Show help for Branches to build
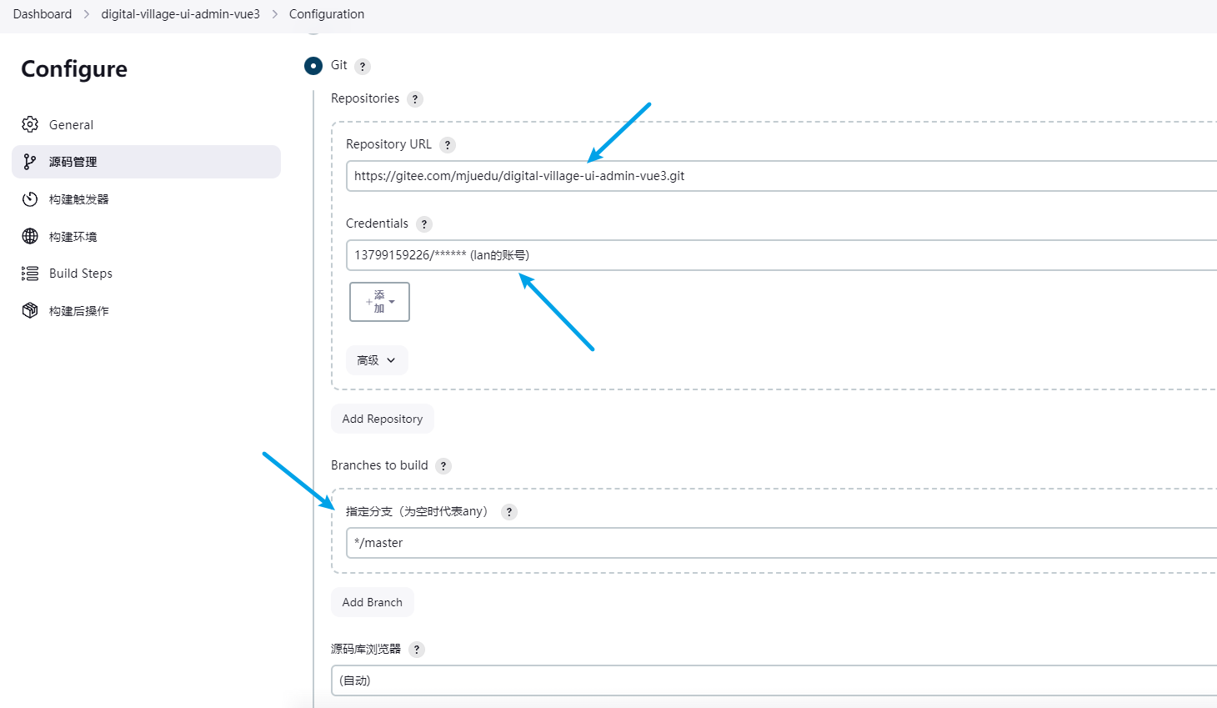This screenshot has height=708, width=1217. (x=443, y=466)
